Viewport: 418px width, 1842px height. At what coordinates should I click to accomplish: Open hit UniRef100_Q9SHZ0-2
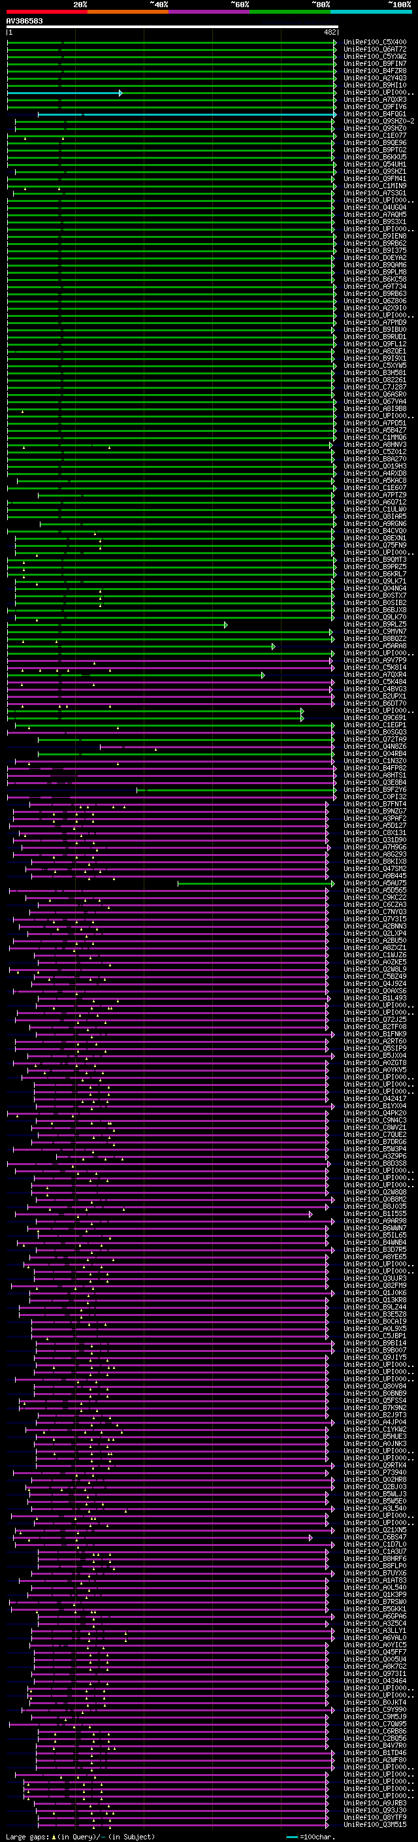coord(379,122)
